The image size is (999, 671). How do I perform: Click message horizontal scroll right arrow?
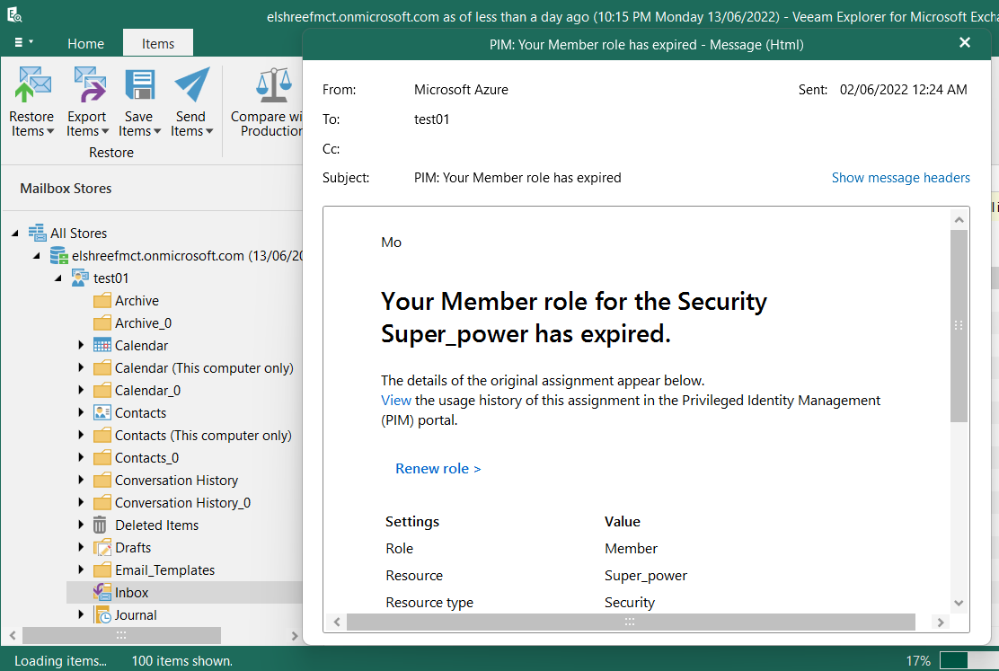[x=941, y=622]
